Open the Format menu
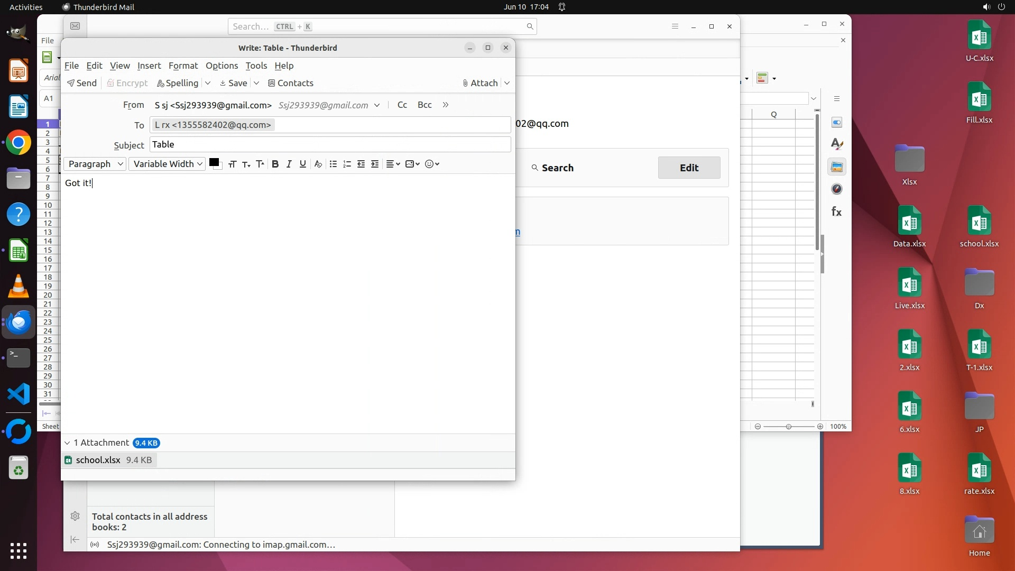Image resolution: width=1015 pixels, height=571 pixels. [x=183, y=66]
